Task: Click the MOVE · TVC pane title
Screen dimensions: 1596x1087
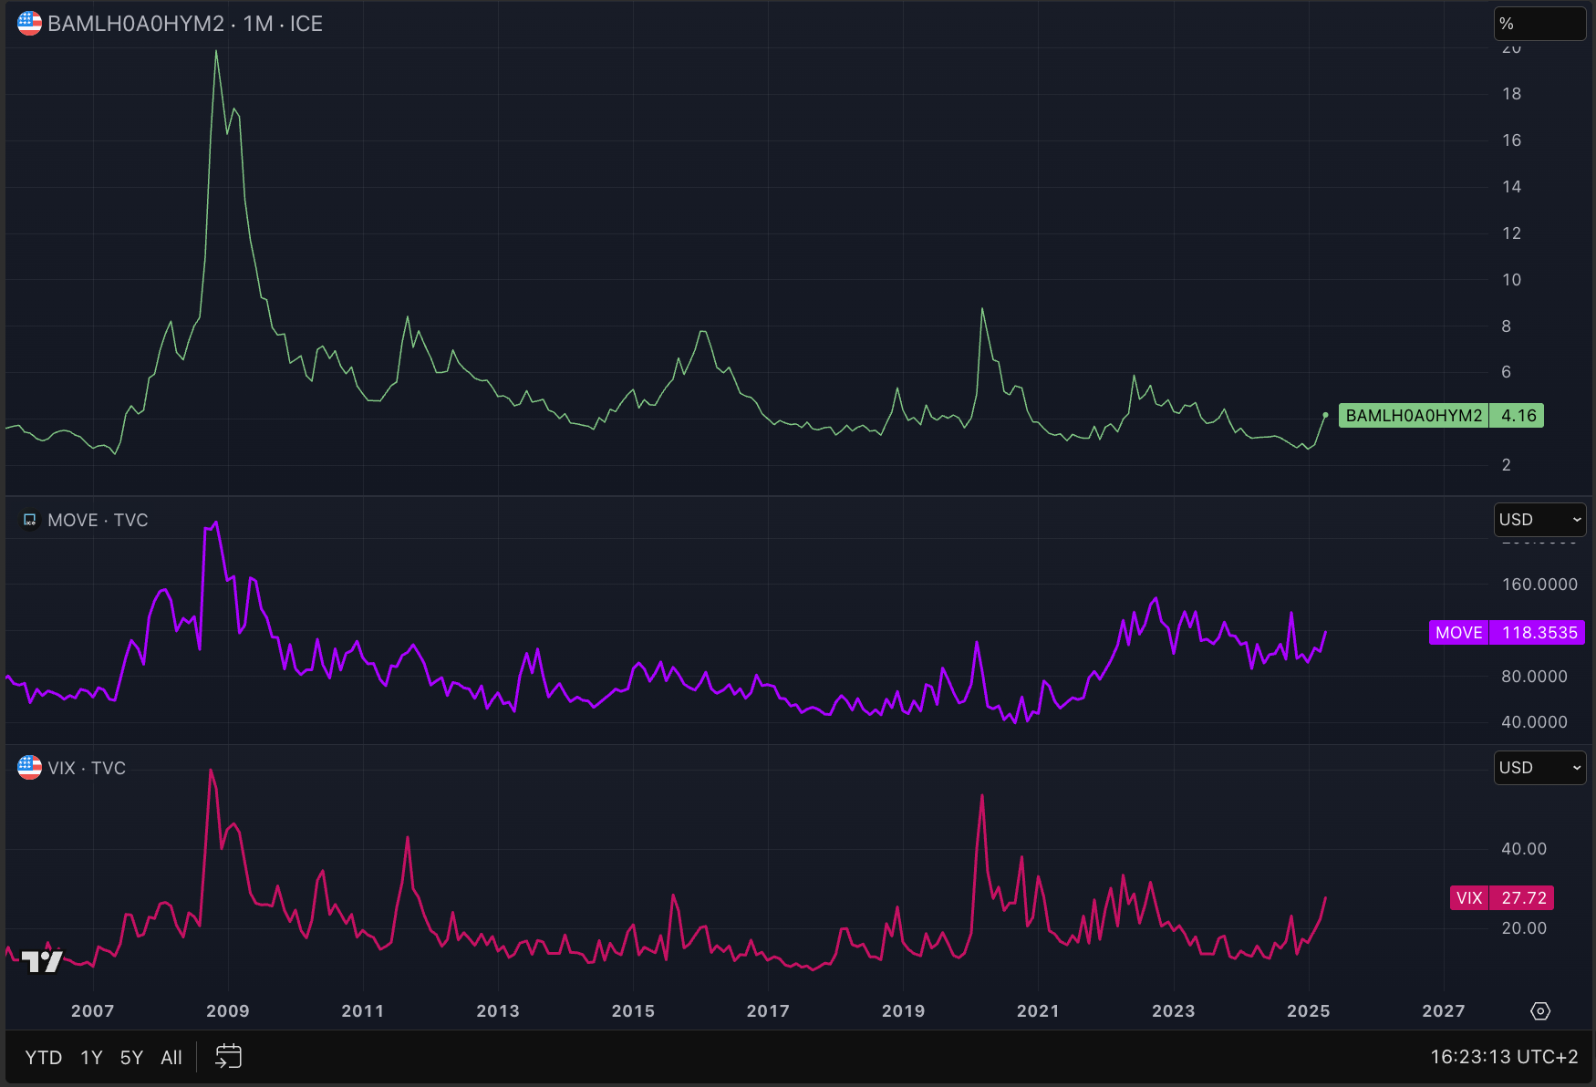Action: click(98, 520)
